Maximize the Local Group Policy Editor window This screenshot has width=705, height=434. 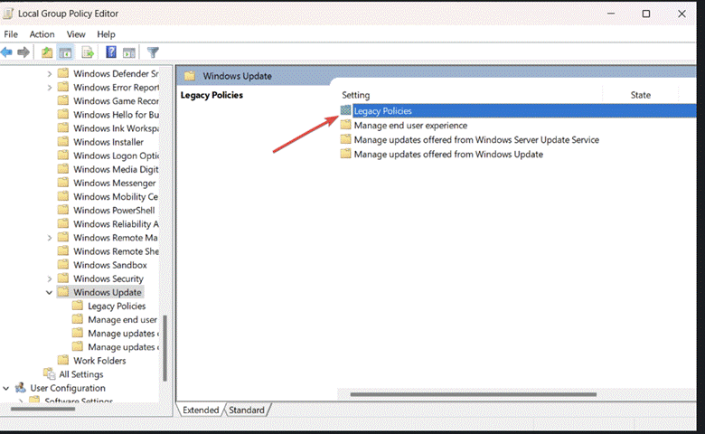click(x=645, y=14)
